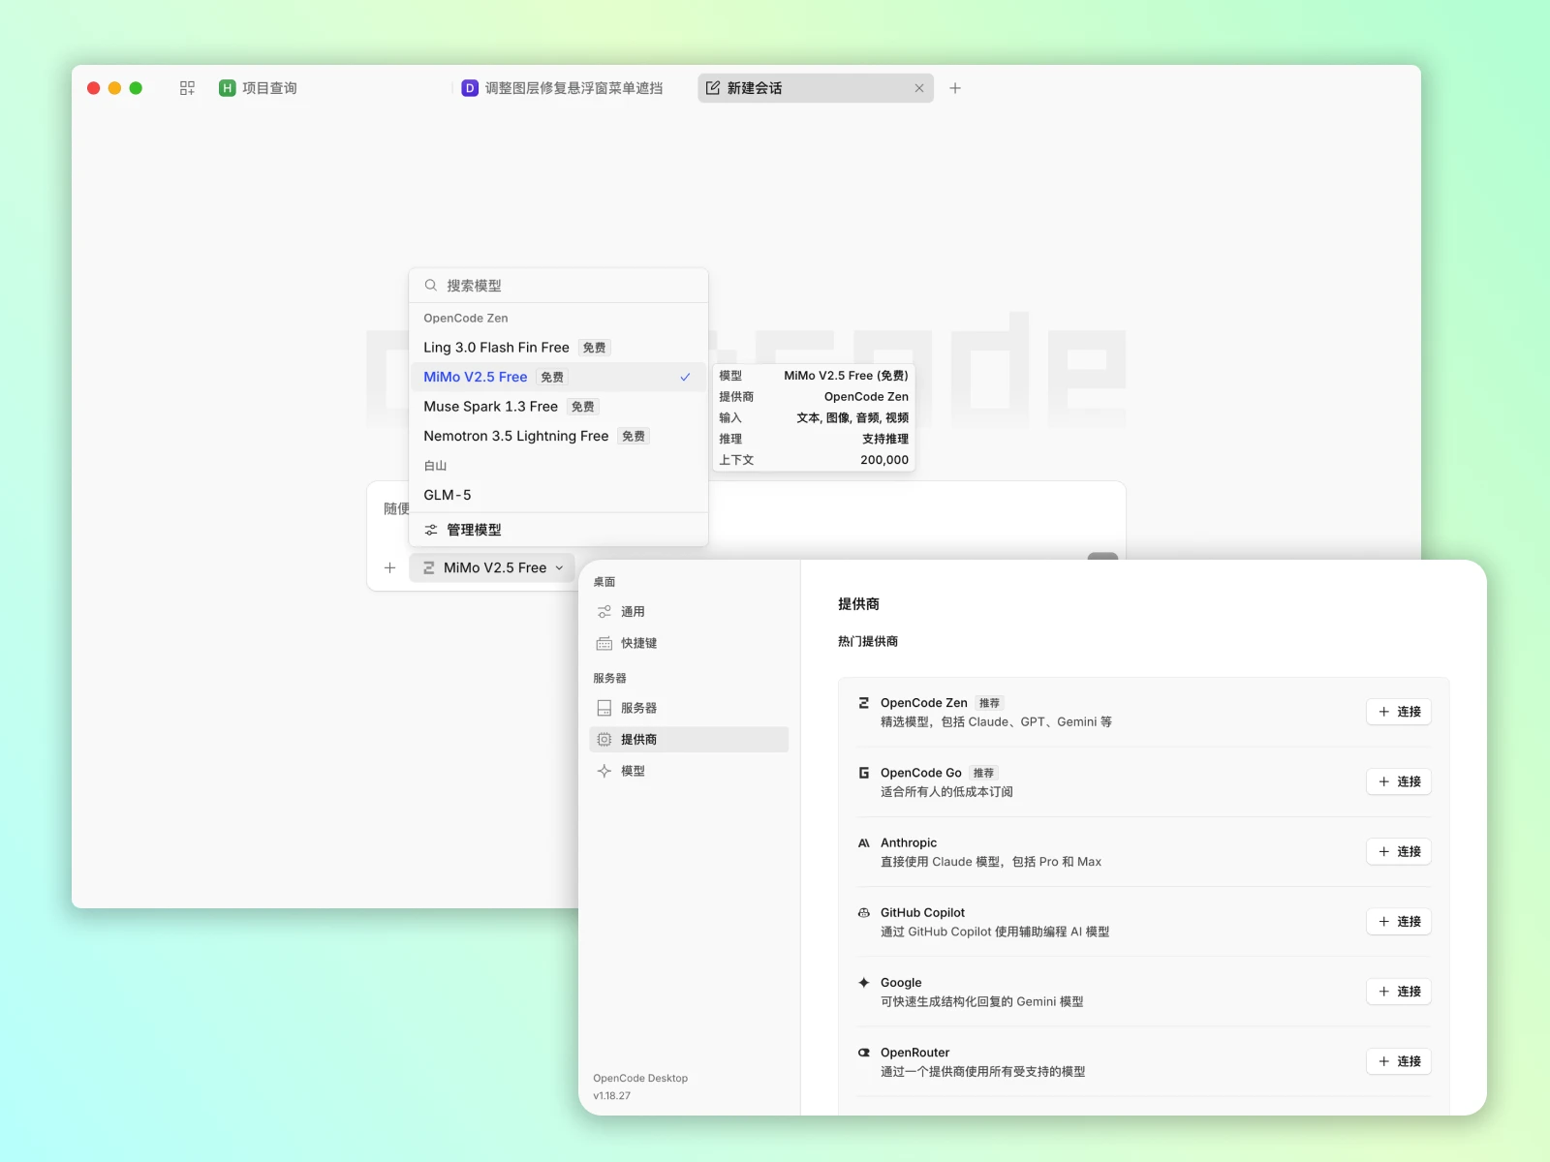Screen dimensions: 1550x1162
Task: Click the 推荐 badge next to OpenCode Go
Action: tap(983, 773)
